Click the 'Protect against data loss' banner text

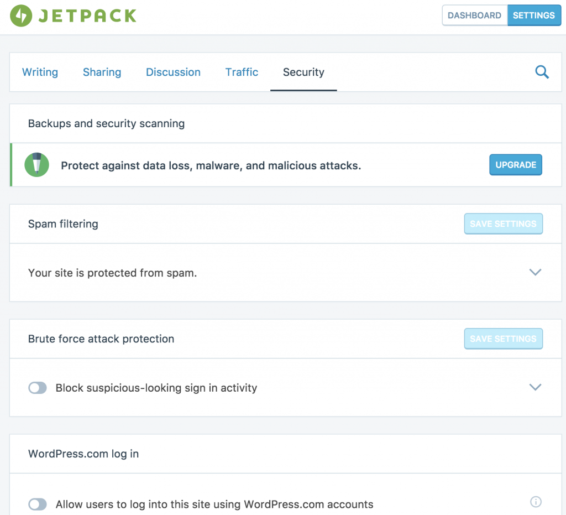[211, 165]
